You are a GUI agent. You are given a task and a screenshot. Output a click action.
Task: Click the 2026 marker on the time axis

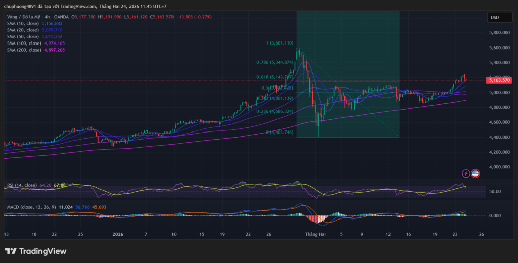point(118,235)
